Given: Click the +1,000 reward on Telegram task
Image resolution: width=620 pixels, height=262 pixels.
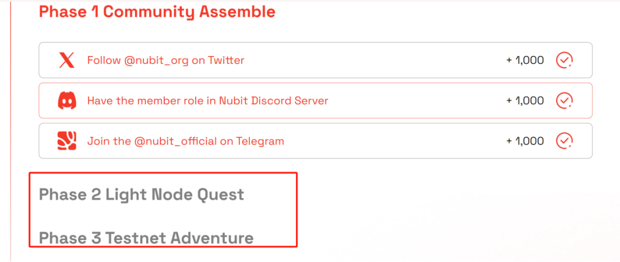Looking at the screenshot, I should click(525, 141).
